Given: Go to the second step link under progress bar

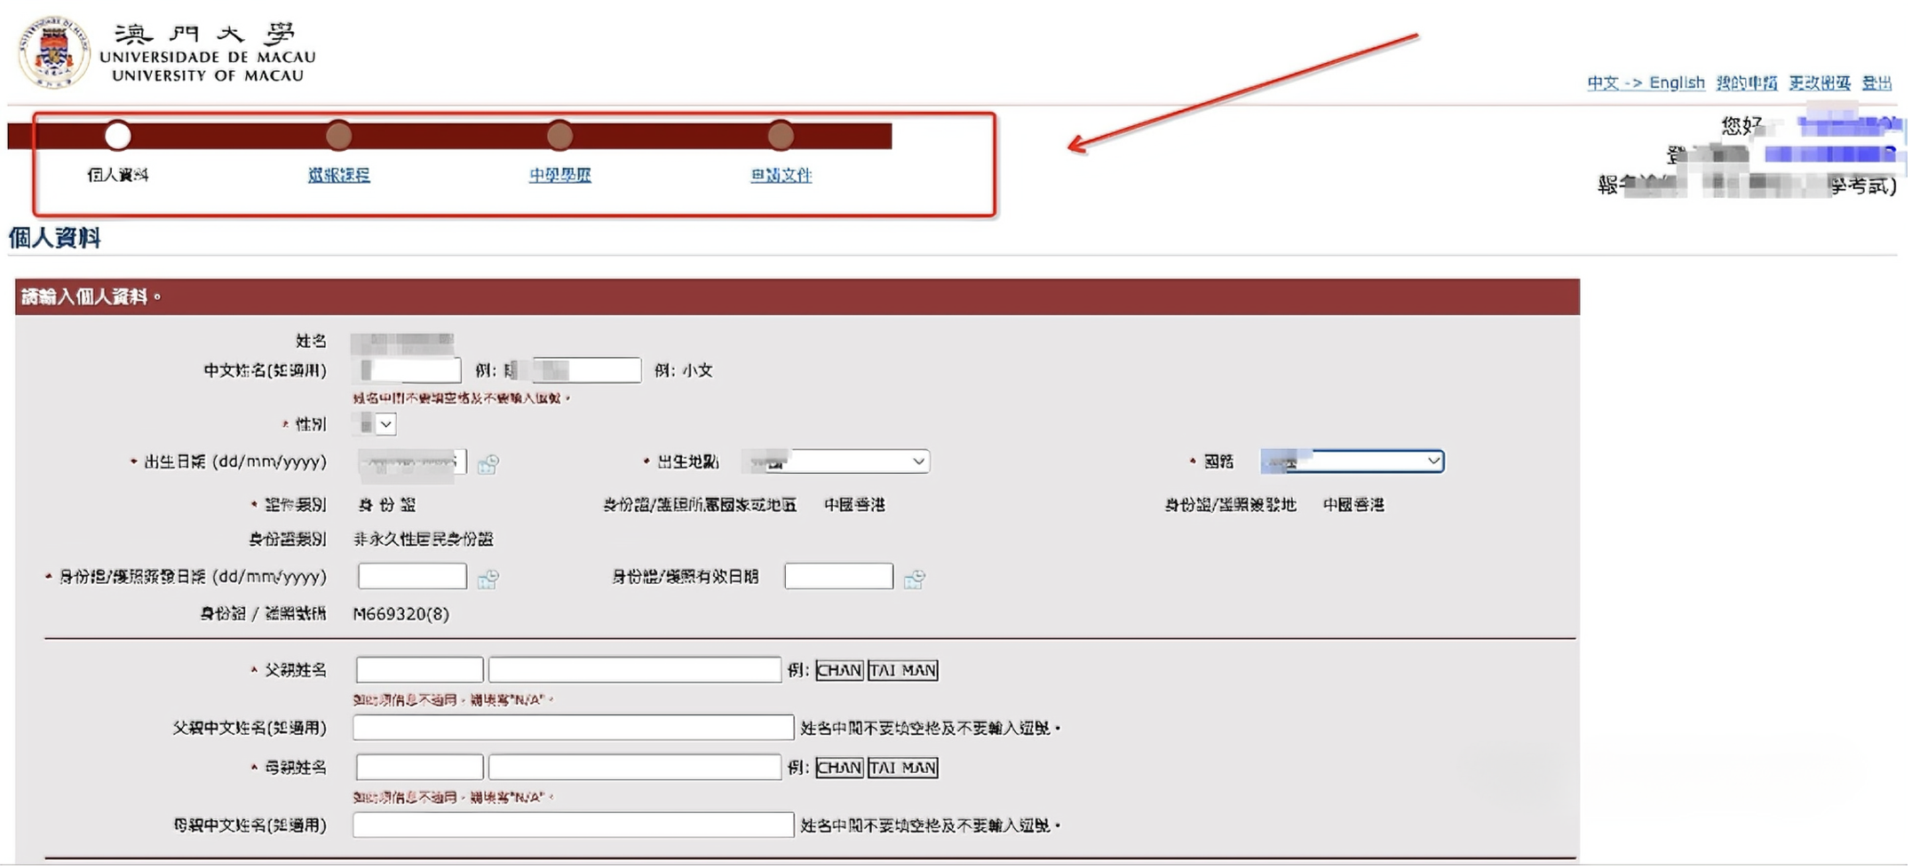Looking at the screenshot, I should click(338, 175).
